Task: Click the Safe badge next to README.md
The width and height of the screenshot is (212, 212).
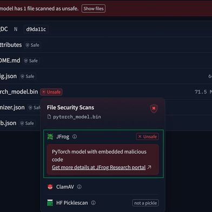Action: [x=31, y=61]
